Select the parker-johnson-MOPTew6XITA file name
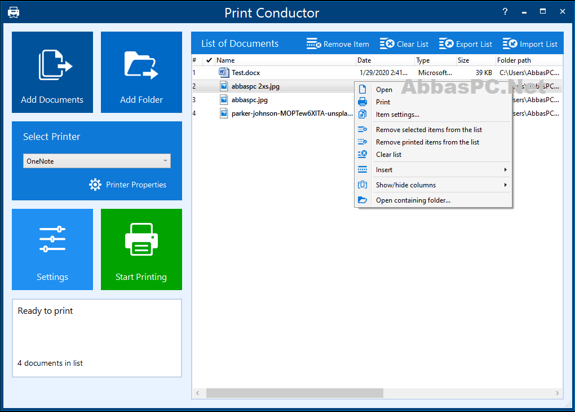Image resolution: width=575 pixels, height=412 pixels. [x=292, y=113]
